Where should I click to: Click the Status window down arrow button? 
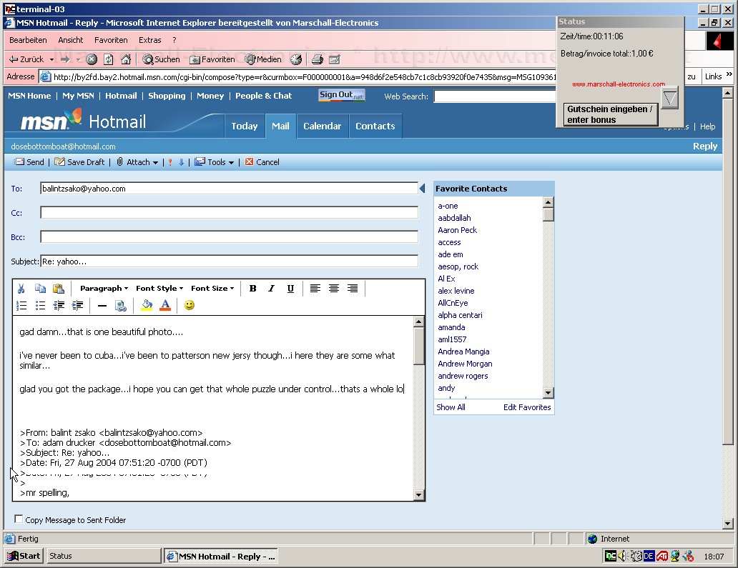[x=670, y=98]
